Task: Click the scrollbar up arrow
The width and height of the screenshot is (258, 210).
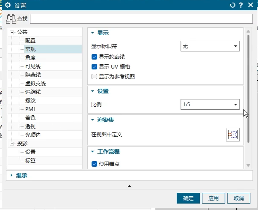Action: coord(248,31)
